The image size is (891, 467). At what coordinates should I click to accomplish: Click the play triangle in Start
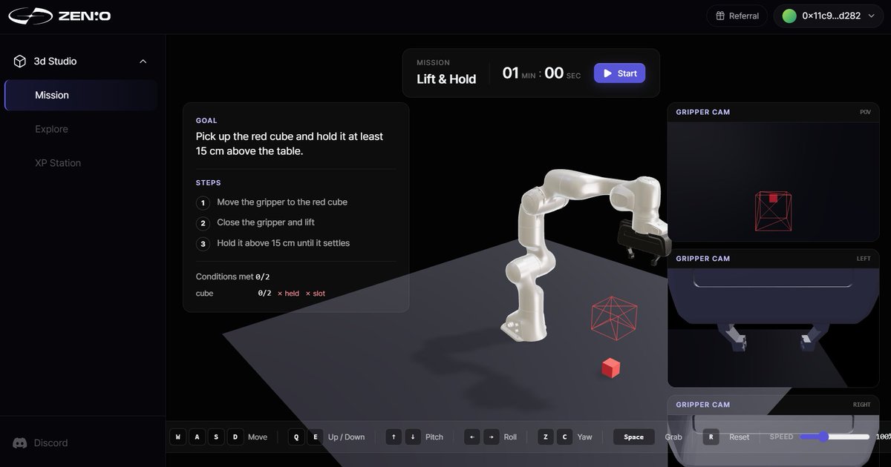[607, 73]
